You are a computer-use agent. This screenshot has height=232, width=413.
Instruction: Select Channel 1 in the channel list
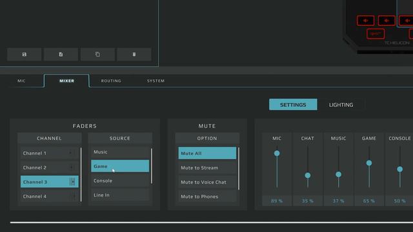pyautogui.click(x=50, y=153)
